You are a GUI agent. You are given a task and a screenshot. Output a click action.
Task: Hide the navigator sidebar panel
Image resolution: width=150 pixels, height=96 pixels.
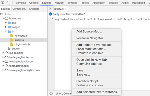[50, 8]
